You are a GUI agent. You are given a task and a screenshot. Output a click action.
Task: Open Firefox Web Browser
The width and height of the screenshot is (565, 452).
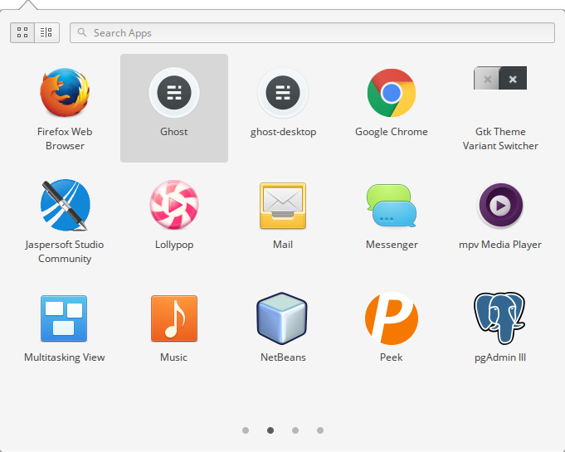65,108
